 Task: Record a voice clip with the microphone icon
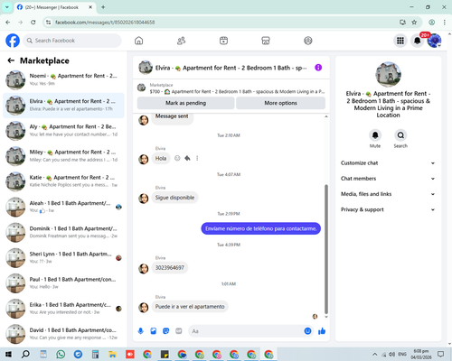(141, 331)
